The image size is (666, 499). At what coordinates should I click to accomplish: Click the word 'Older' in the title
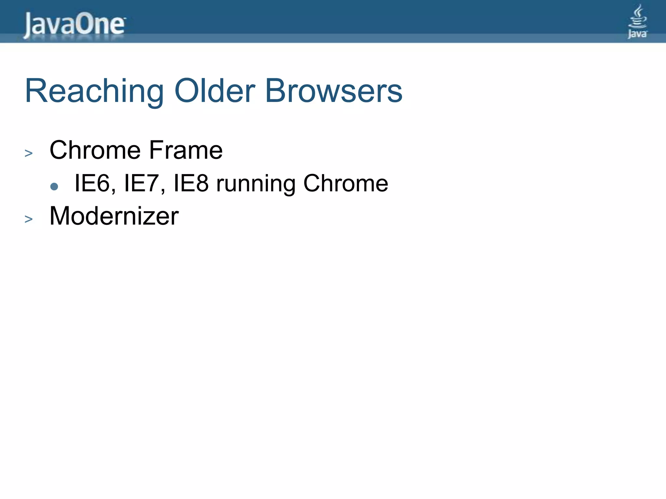click(215, 91)
